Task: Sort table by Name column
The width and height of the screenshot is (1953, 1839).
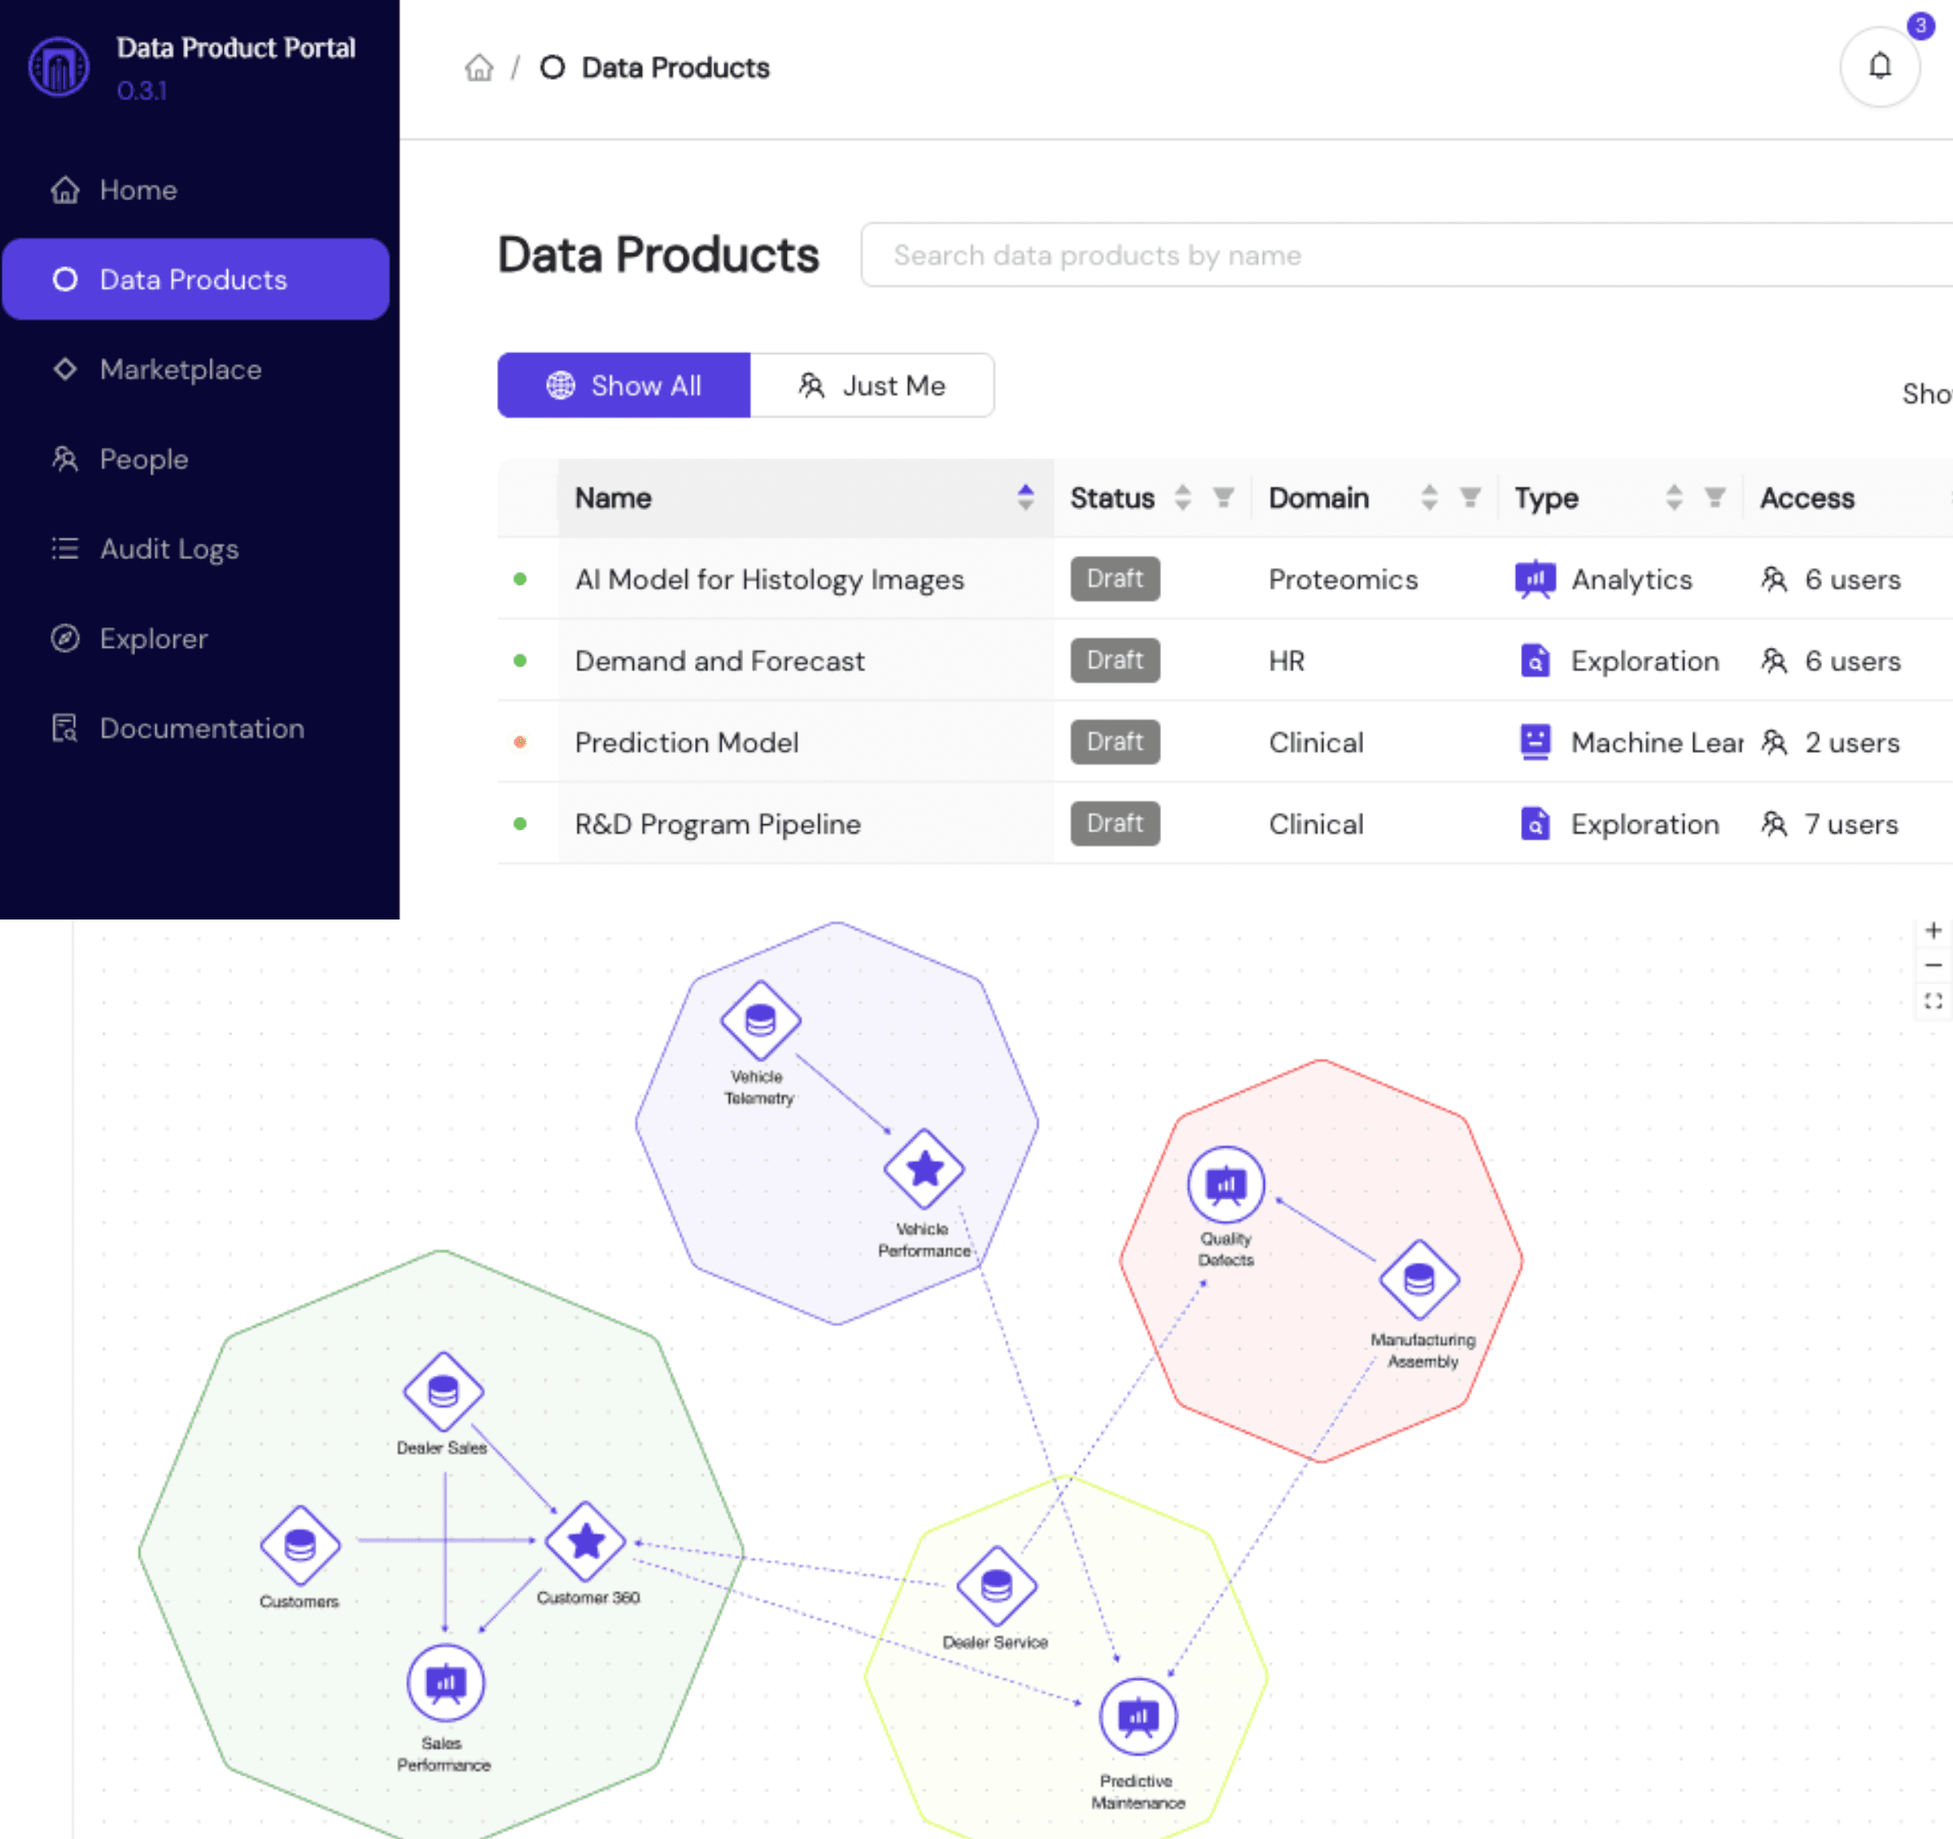Action: (x=1025, y=498)
